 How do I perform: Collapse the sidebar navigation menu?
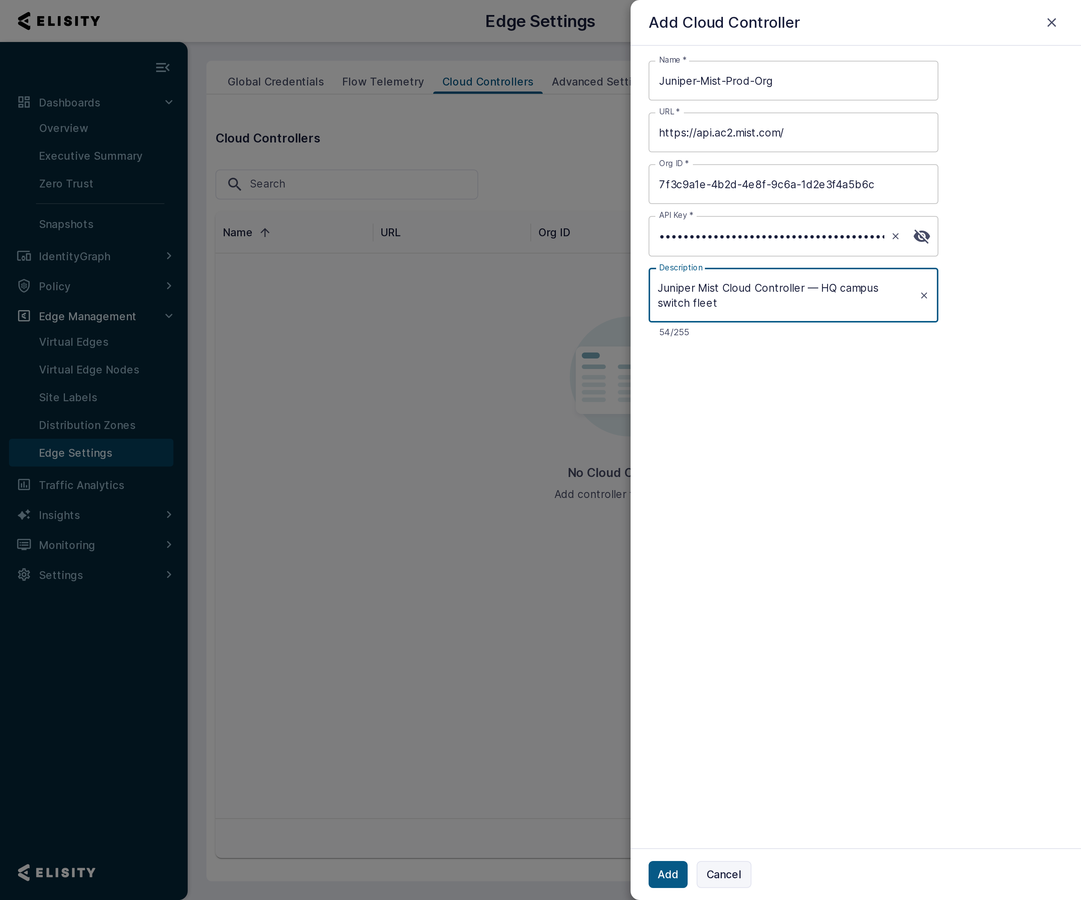[163, 67]
